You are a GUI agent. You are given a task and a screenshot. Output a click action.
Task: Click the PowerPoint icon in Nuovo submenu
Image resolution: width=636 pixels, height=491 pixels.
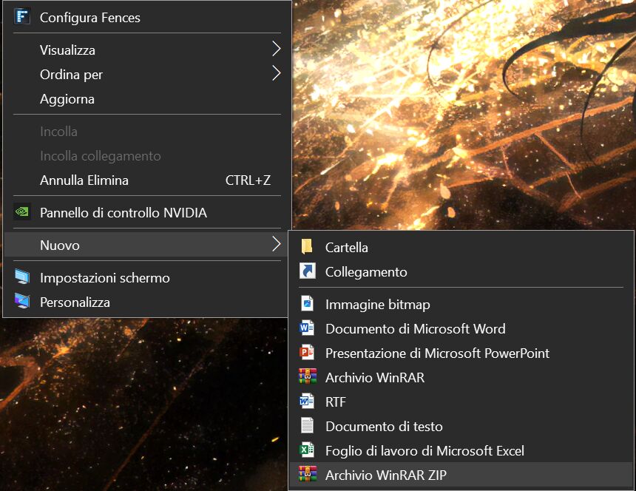pos(307,352)
